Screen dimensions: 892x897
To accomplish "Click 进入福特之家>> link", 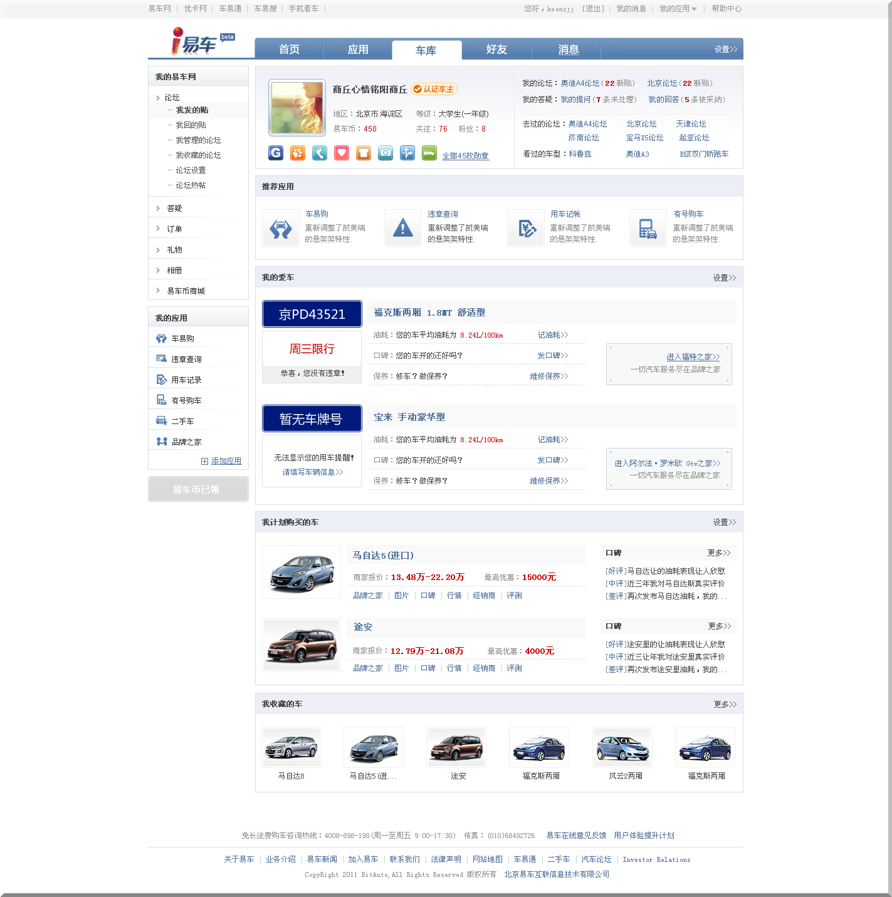I will coord(693,357).
